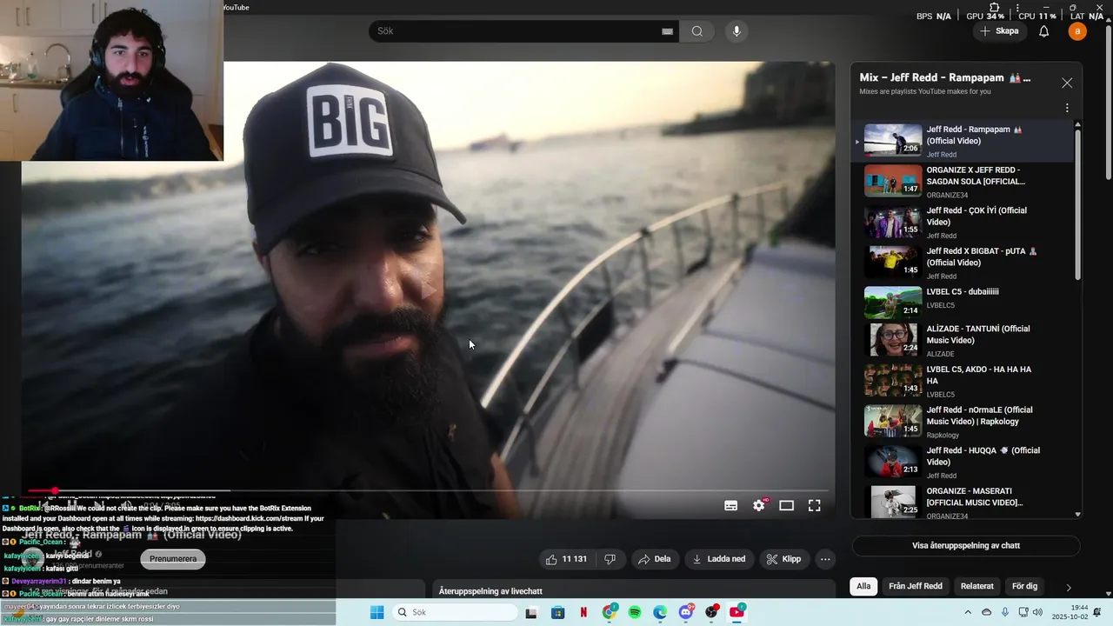Screen dimensions: 1113x626
Task: Toggle video subtitles in the player
Action: [x=731, y=505]
